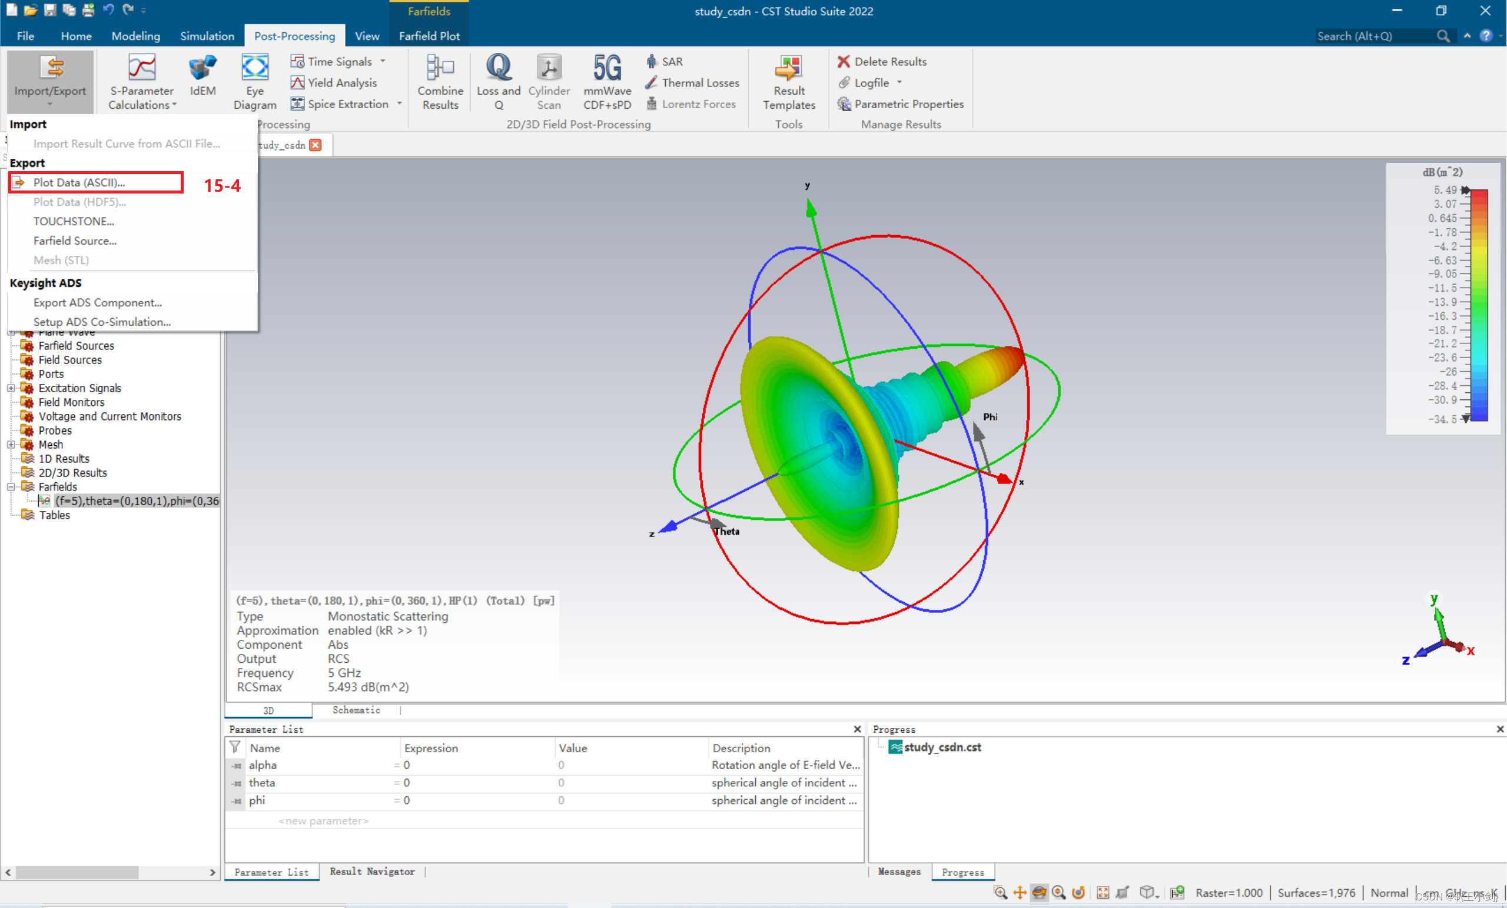Click Parametric Properties button
1507x908 pixels.
900,104
